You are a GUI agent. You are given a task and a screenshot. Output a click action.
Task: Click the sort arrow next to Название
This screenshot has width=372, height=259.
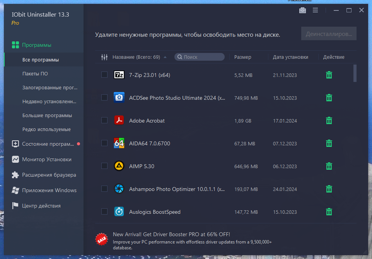pos(165,57)
